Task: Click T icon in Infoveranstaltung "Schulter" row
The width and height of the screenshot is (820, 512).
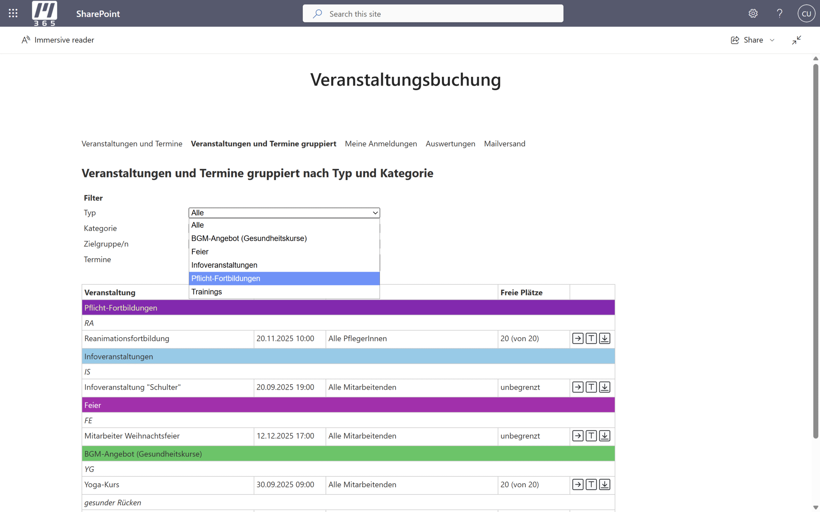Action: pos(591,387)
